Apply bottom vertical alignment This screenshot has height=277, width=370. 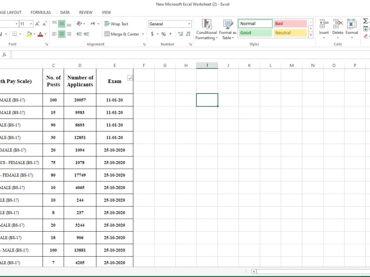(69, 24)
